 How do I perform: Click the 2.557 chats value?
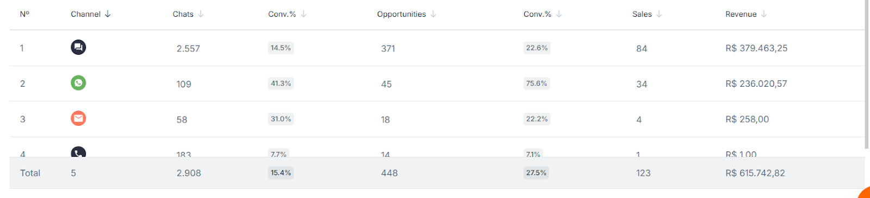click(188, 49)
